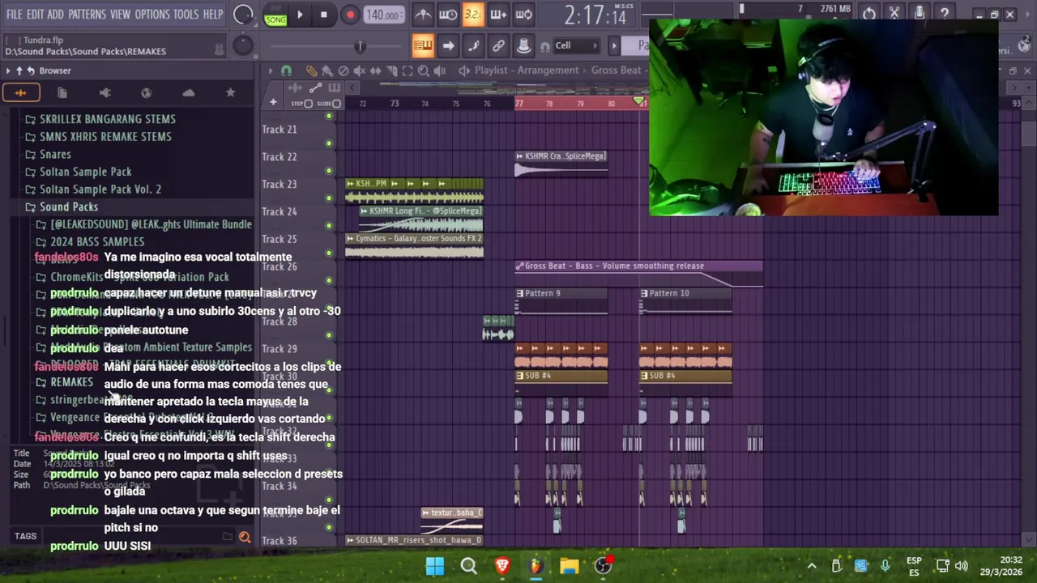
Task: Click the Record button
Action: (350, 15)
